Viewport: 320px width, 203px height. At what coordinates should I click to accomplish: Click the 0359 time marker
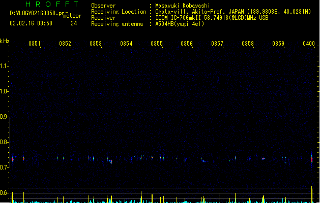pyautogui.click(x=278, y=44)
